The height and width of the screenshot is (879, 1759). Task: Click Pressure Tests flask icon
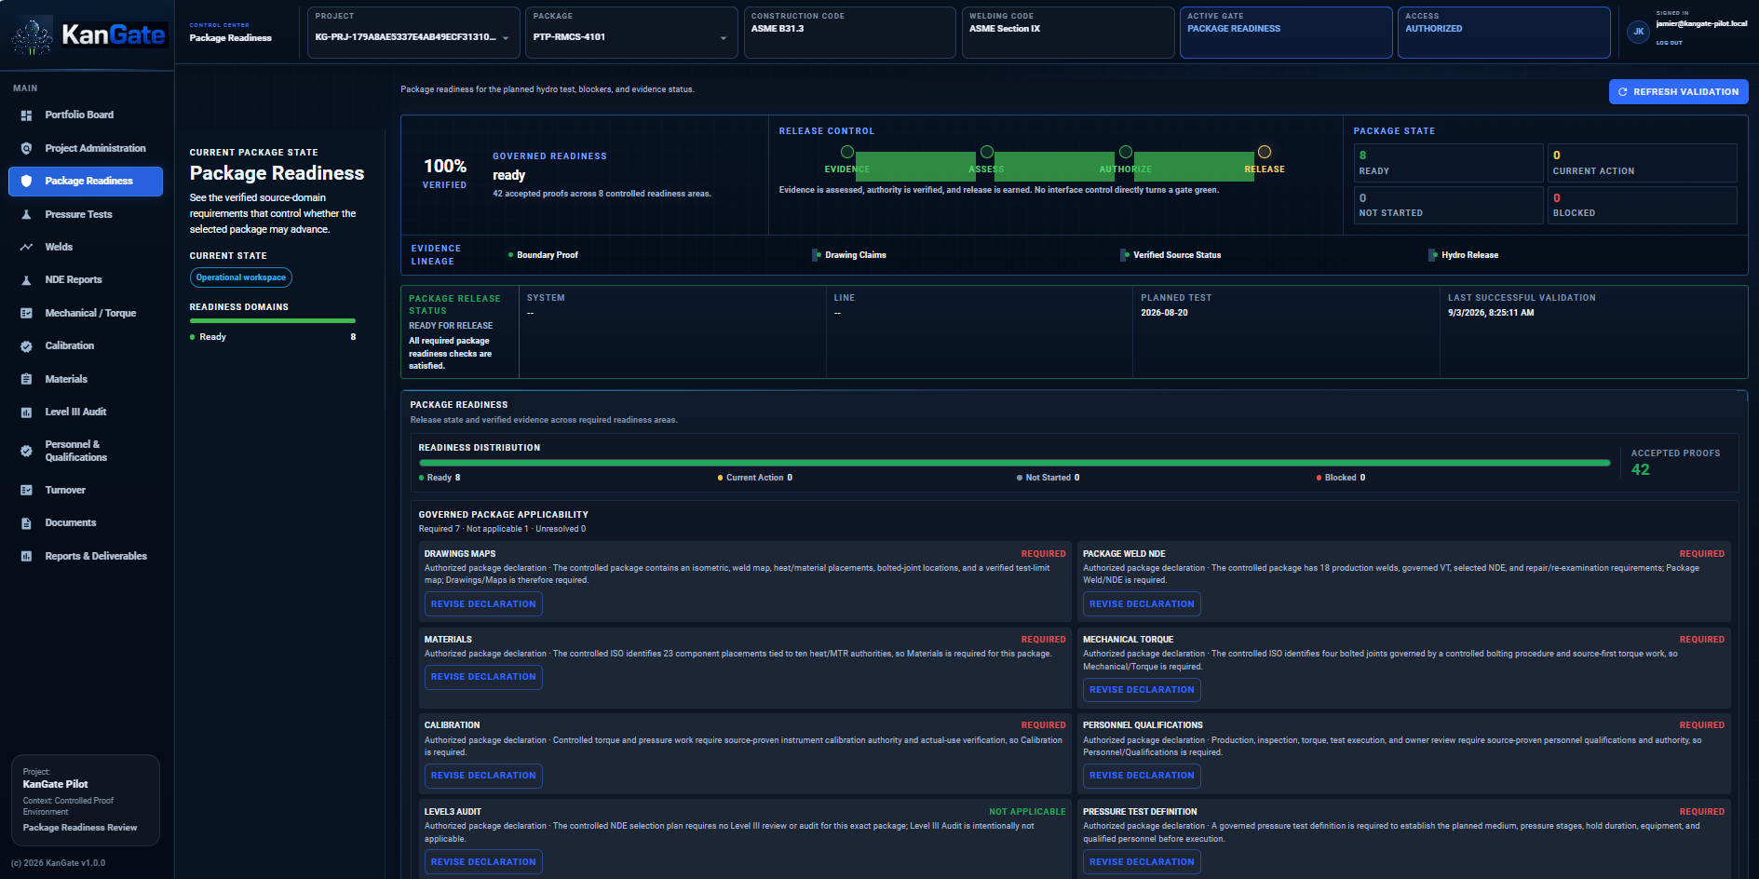tap(26, 214)
